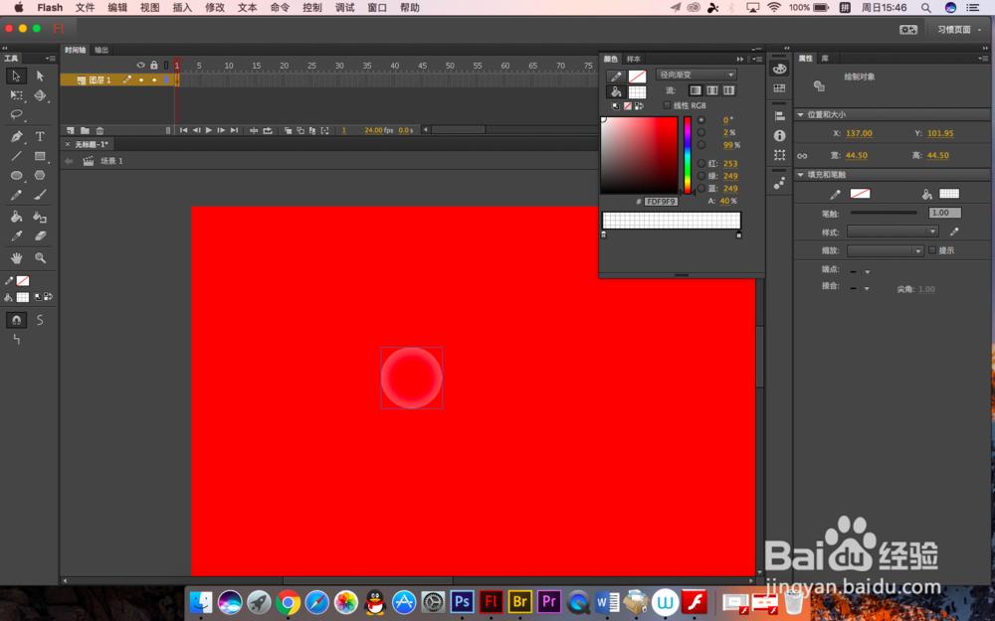Toggle the Snap to Objects magnet
Screen dimensions: 995x621
[17, 320]
